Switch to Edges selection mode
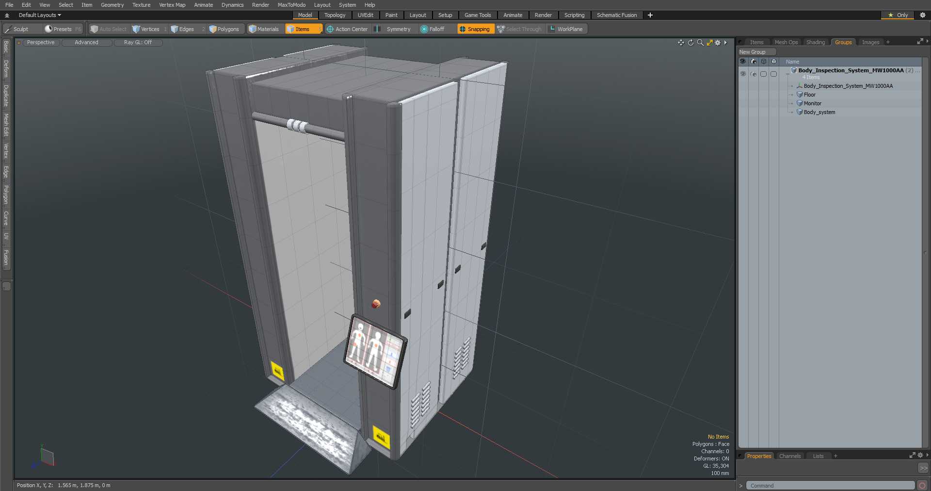931x491 pixels. [182, 29]
